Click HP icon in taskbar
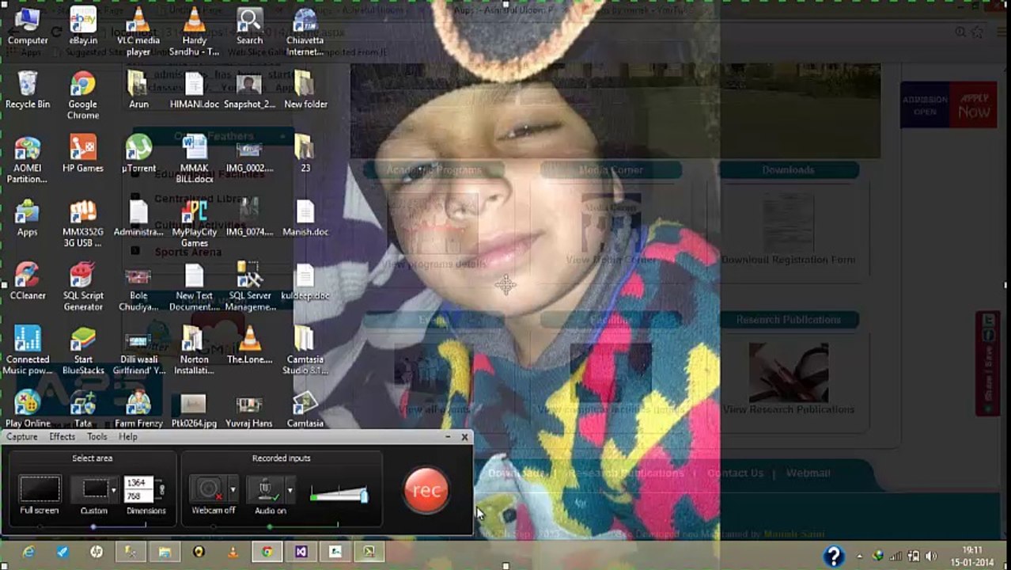 pos(97,552)
